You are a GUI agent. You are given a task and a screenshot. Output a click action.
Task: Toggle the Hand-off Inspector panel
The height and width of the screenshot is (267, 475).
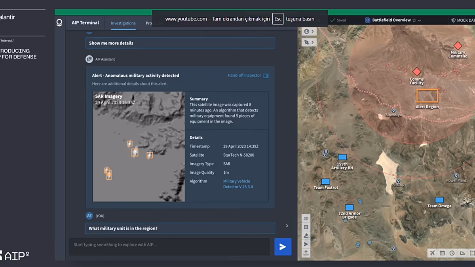pos(266,76)
